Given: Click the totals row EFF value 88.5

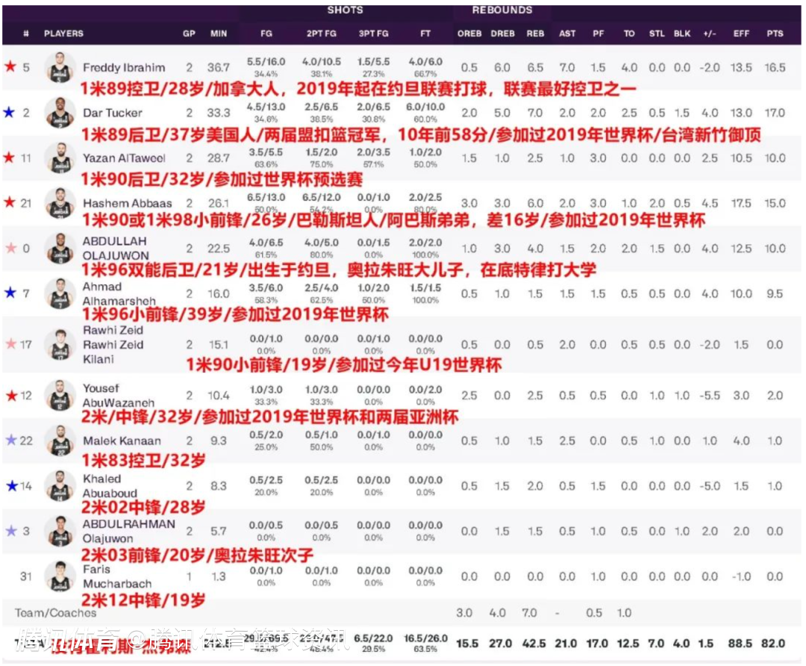Looking at the screenshot, I should click(740, 644).
